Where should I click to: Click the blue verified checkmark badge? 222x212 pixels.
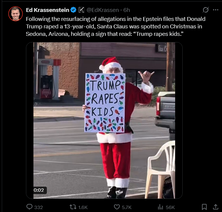coord(73,10)
